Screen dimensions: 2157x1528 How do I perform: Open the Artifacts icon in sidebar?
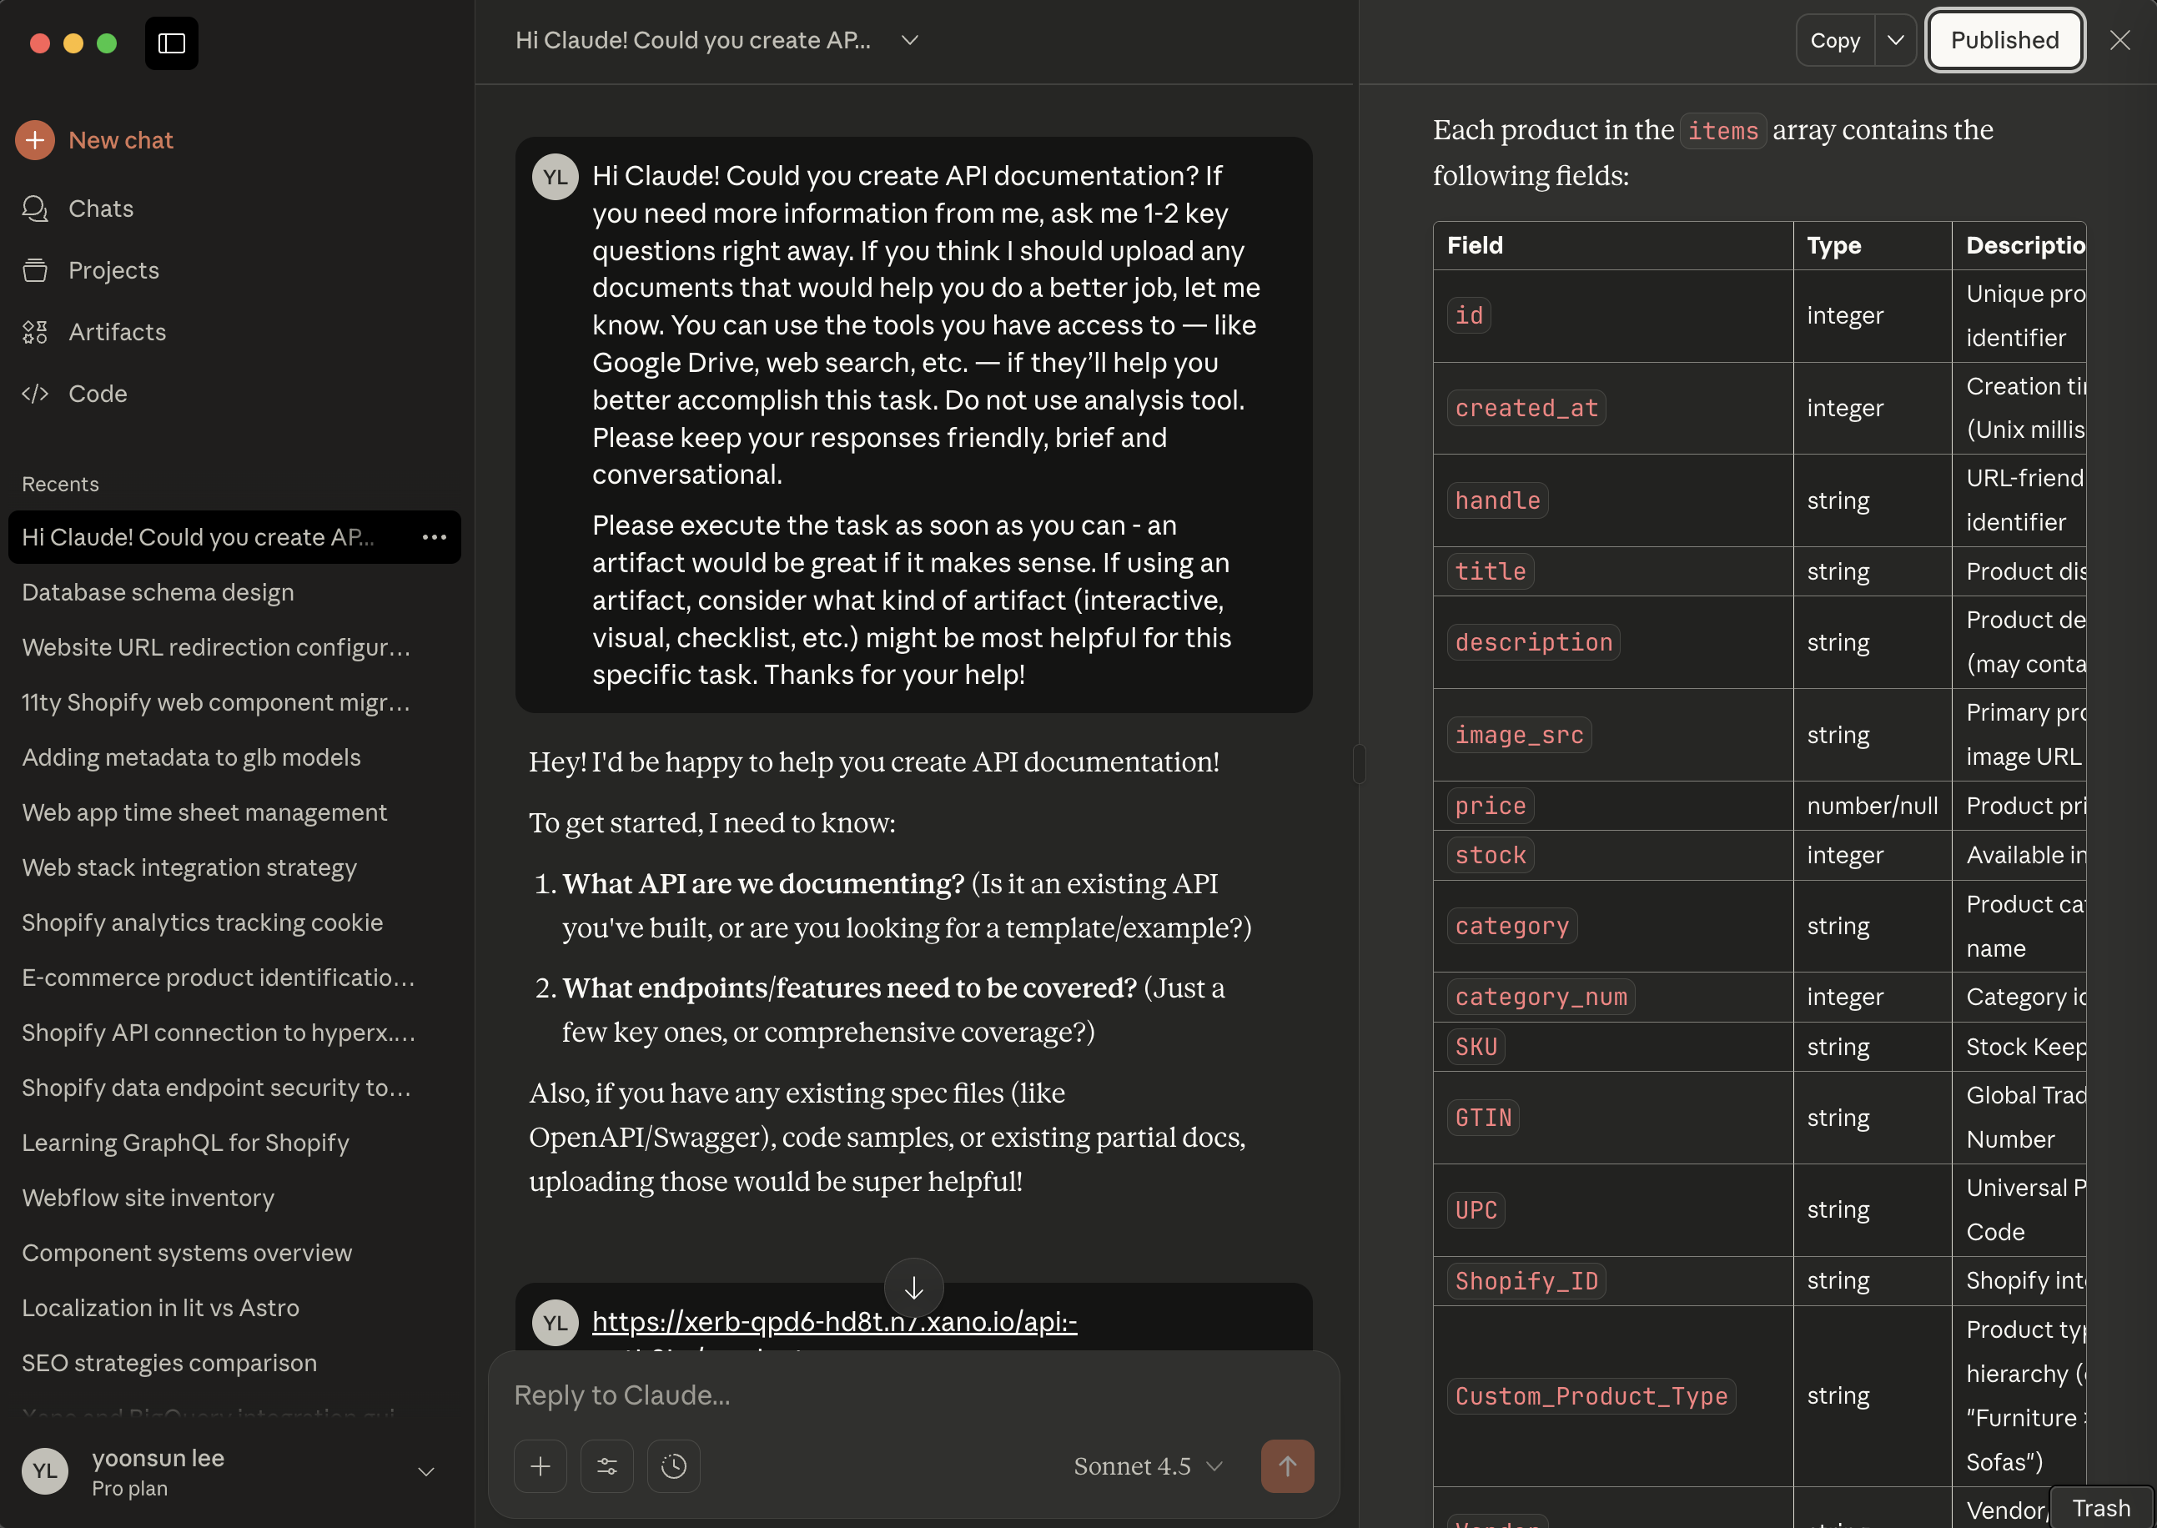point(35,332)
